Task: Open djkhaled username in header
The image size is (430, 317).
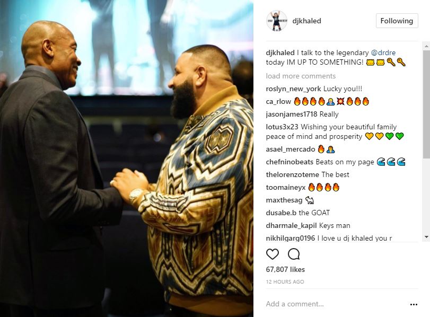Action: click(x=306, y=21)
